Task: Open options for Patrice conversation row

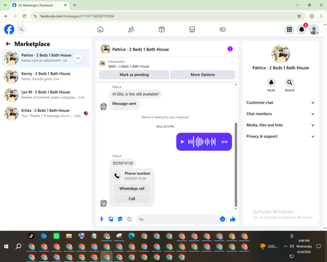Action: 78,58
